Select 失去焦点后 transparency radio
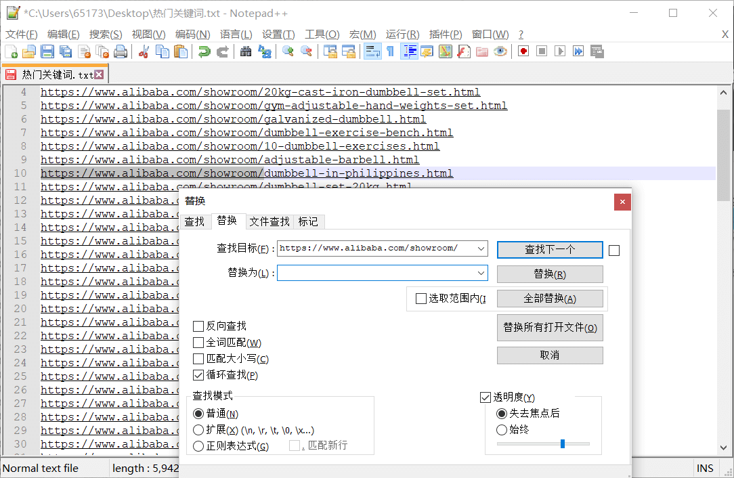This screenshot has width=734, height=478. point(501,414)
